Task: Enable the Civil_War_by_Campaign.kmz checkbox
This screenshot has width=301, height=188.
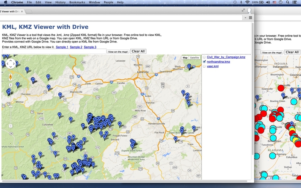Action: click(x=204, y=57)
